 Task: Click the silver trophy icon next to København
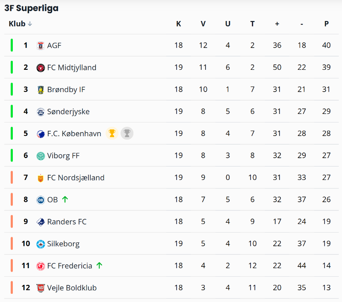[127, 133]
